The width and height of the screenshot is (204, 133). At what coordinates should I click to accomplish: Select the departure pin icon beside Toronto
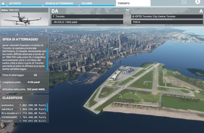54,17
